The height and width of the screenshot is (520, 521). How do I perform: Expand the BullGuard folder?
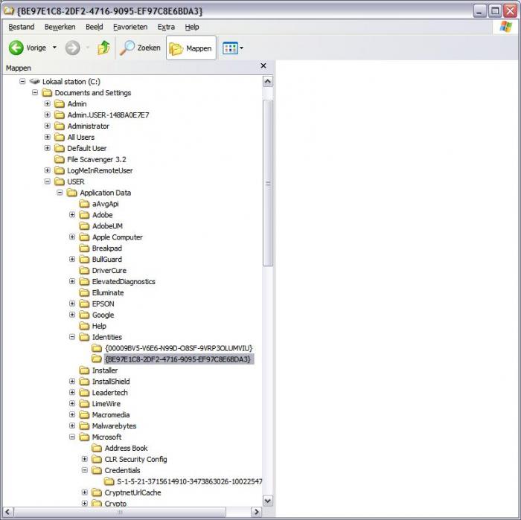point(72,259)
